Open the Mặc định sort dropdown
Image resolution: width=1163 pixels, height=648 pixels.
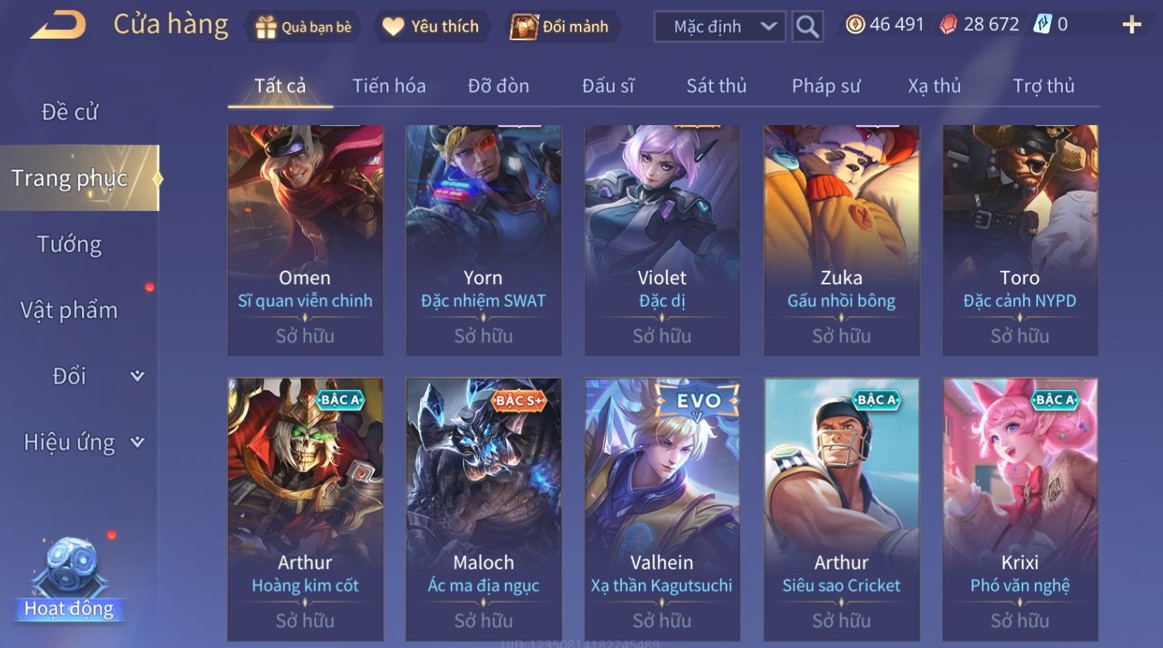point(720,27)
